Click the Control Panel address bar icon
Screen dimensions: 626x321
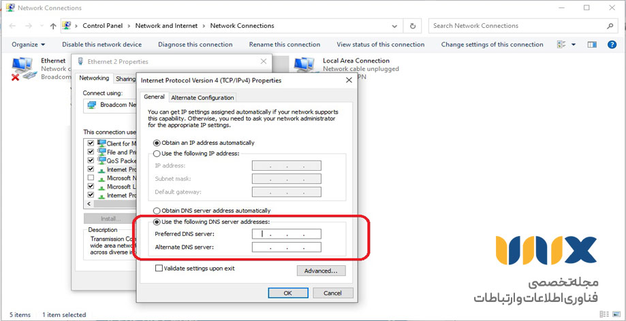(66, 26)
